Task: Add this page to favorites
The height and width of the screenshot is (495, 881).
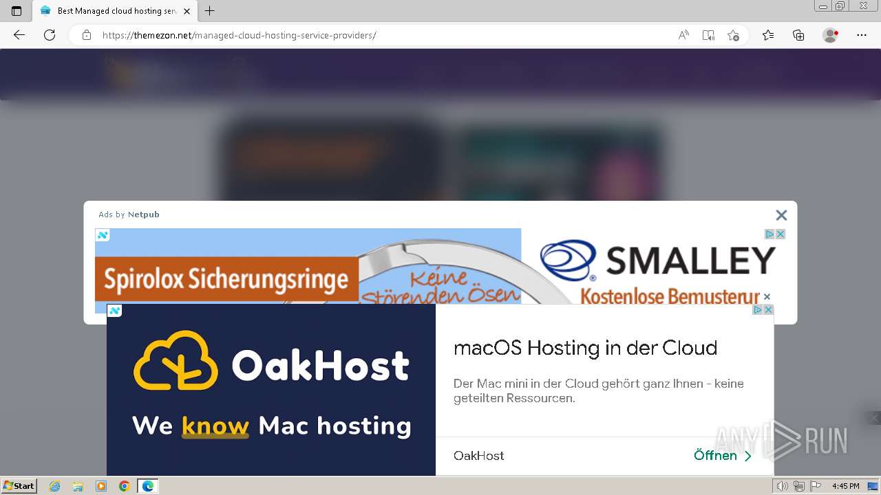Action: pyautogui.click(x=734, y=35)
